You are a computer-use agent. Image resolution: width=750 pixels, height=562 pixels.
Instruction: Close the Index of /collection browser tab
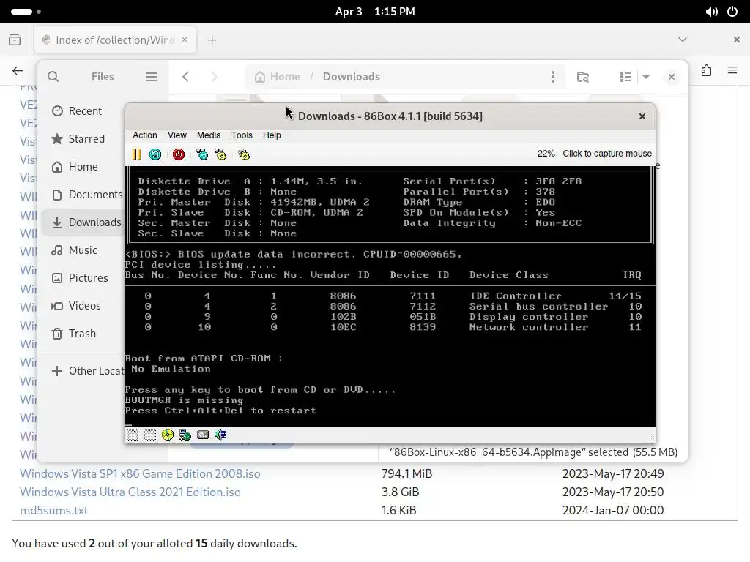185,40
